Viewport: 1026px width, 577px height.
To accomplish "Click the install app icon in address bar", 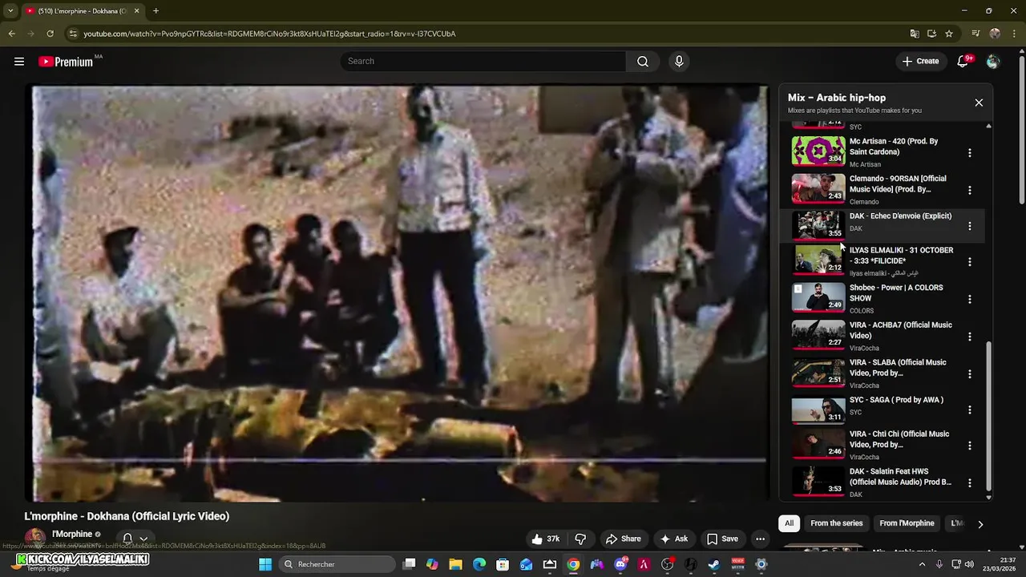I will click(931, 34).
